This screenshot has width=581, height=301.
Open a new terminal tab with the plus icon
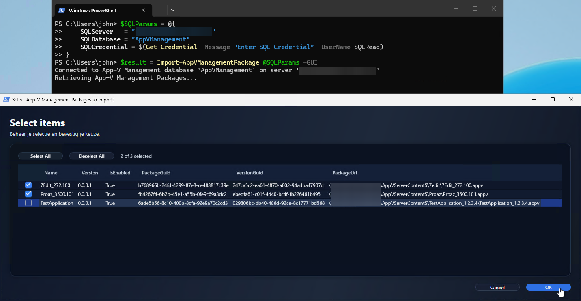160,10
